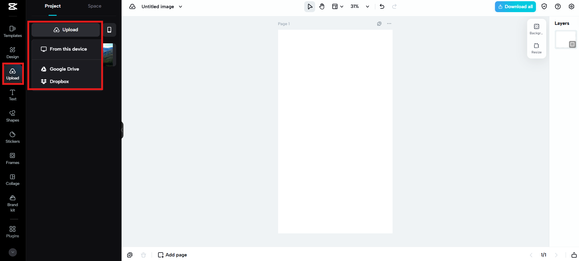This screenshot has height=261, width=579.
Task: Go to previous page arrow
Action: (531, 255)
